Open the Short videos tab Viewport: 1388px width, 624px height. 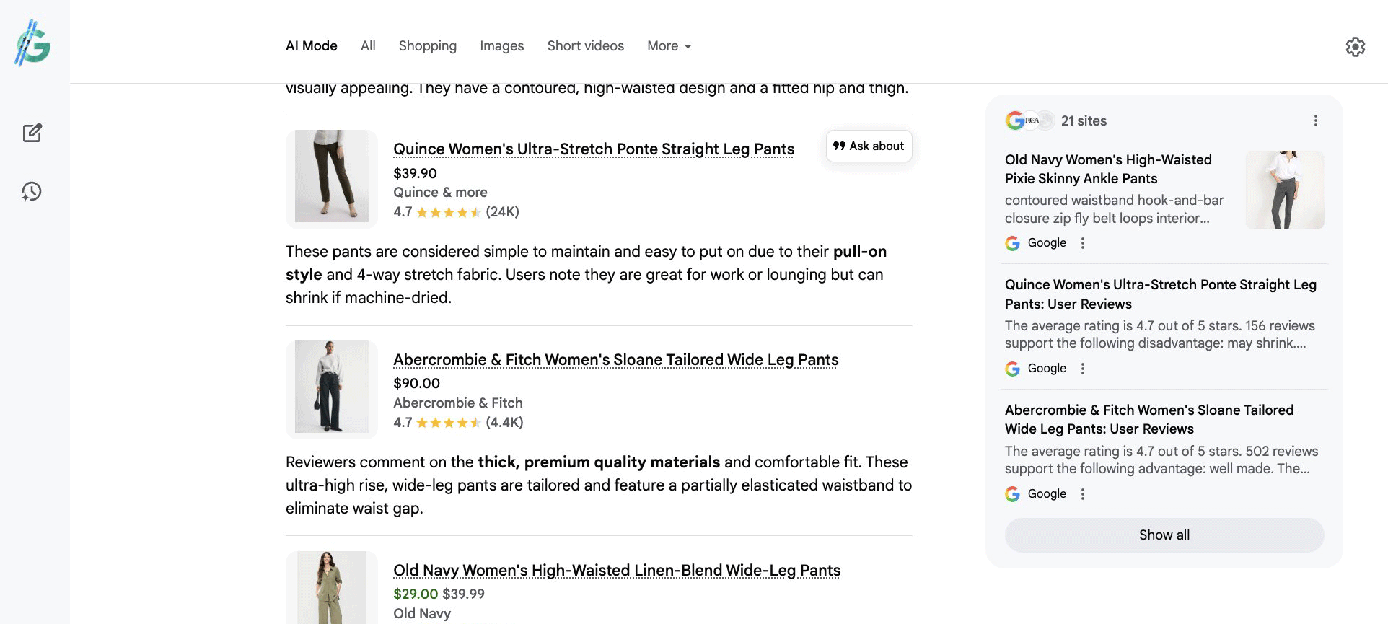coord(585,46)
